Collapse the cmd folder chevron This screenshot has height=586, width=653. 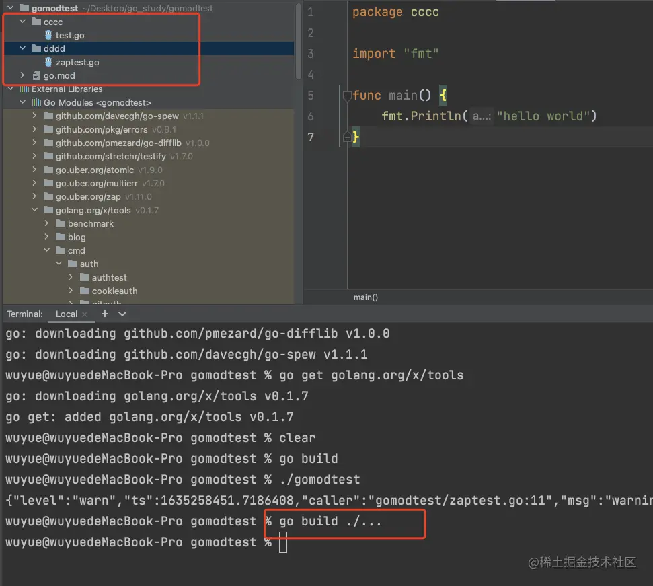pos(47,250)
